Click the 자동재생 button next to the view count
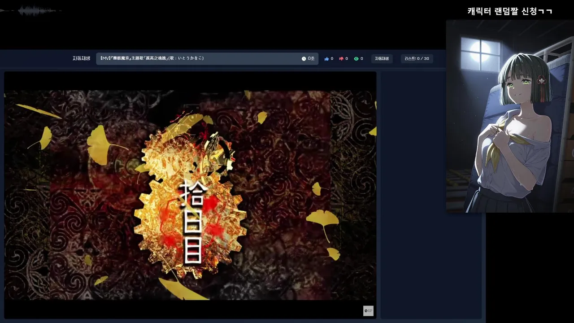Image resolution: width=574 pixels, height=323 pixels. (382, 59)
